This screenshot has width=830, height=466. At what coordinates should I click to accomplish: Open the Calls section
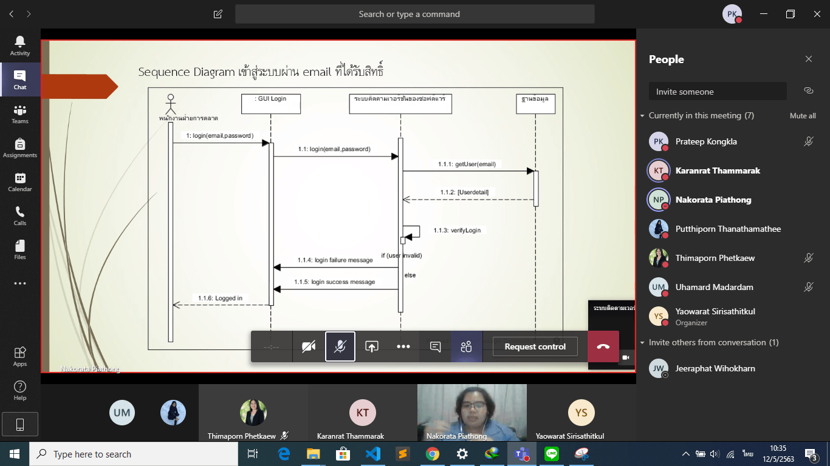click(20, 216)
